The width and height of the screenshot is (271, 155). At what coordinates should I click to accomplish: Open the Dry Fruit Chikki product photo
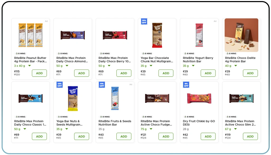pos(199,98)
